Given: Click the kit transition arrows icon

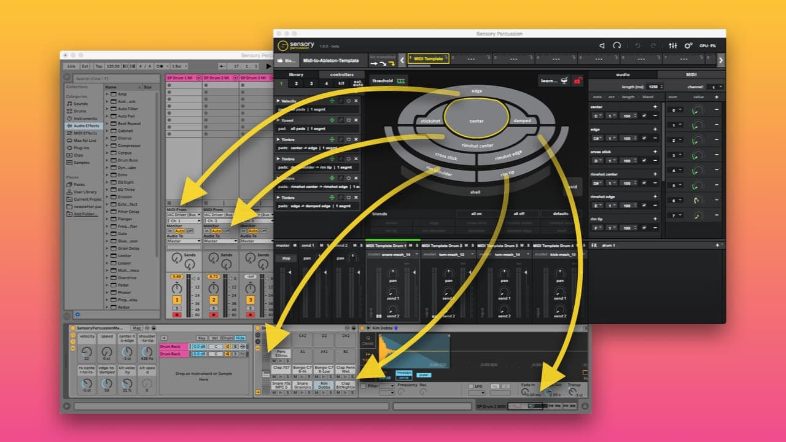Looking at the screenshot, I should pos(383,63).
